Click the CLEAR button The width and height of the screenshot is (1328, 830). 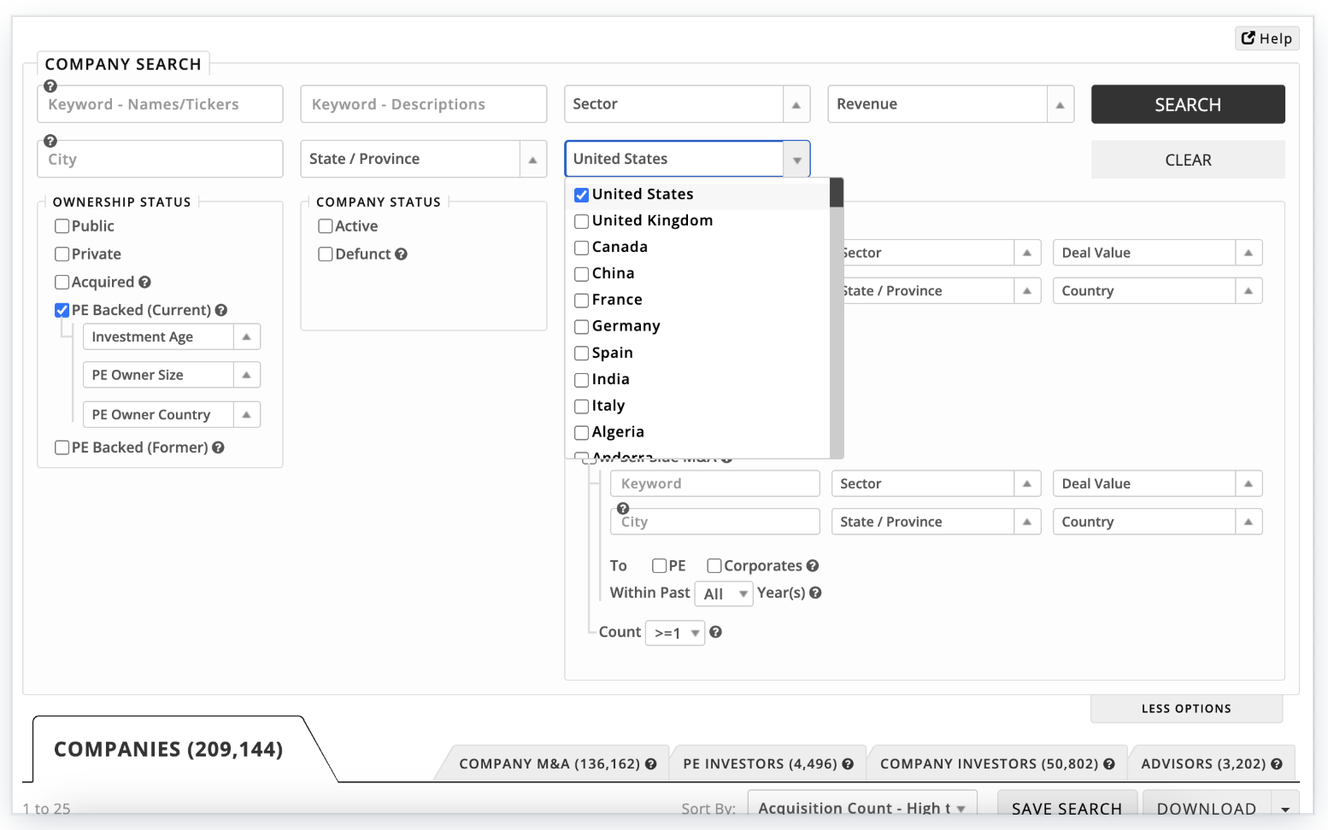coord(1187,160)
